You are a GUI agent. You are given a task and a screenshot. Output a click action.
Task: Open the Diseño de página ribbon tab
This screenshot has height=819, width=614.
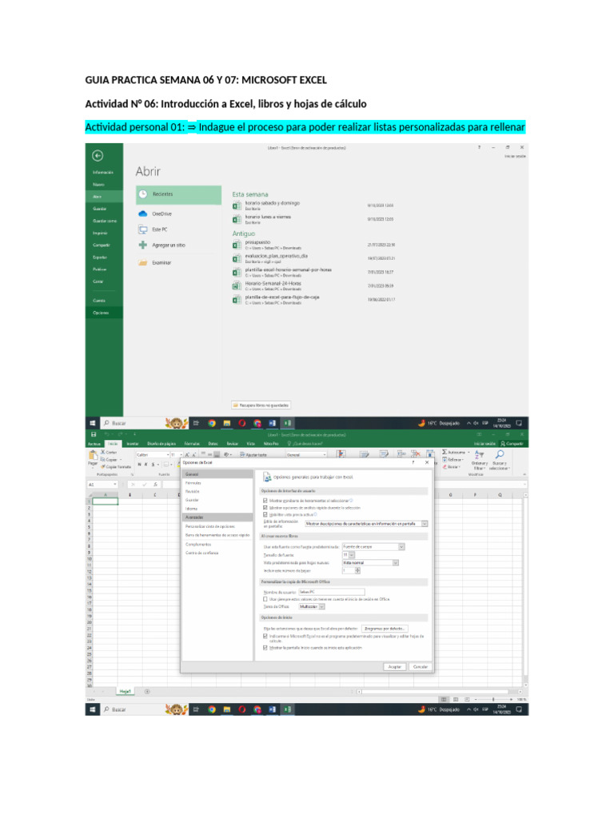[161, 443]
